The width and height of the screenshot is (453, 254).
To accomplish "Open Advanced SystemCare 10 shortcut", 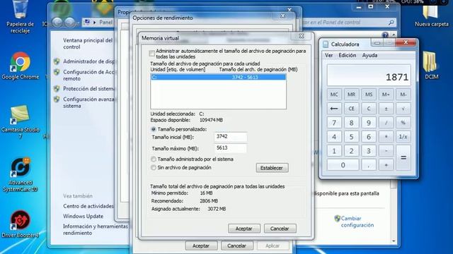I will click(20, 174).
